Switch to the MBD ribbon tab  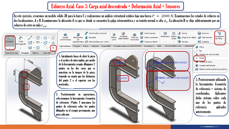(159, 46)
